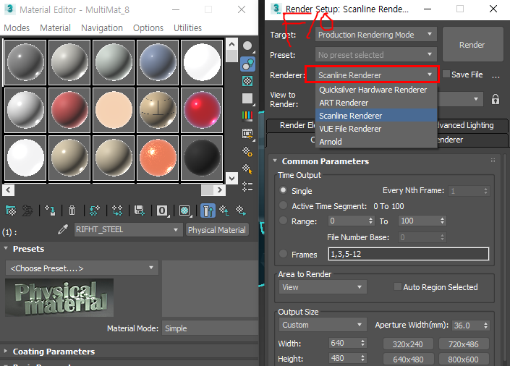Toggle the checkered Background icon
The image size is (510, 366).
coord(247,81)
